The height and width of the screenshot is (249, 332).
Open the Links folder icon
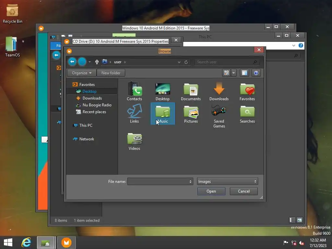pyautogui.click(x=135, y=114)
